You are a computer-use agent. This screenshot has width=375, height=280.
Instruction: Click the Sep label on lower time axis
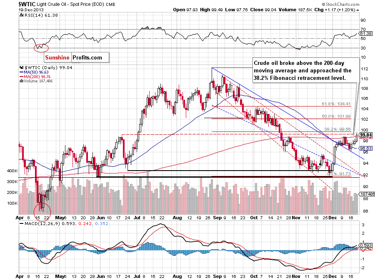tap(217, 276)
